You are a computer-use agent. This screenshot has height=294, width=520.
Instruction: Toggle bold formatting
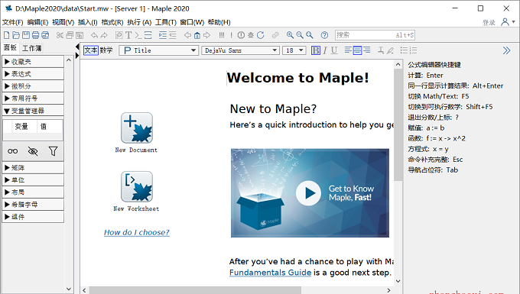[x=316, y=50]
